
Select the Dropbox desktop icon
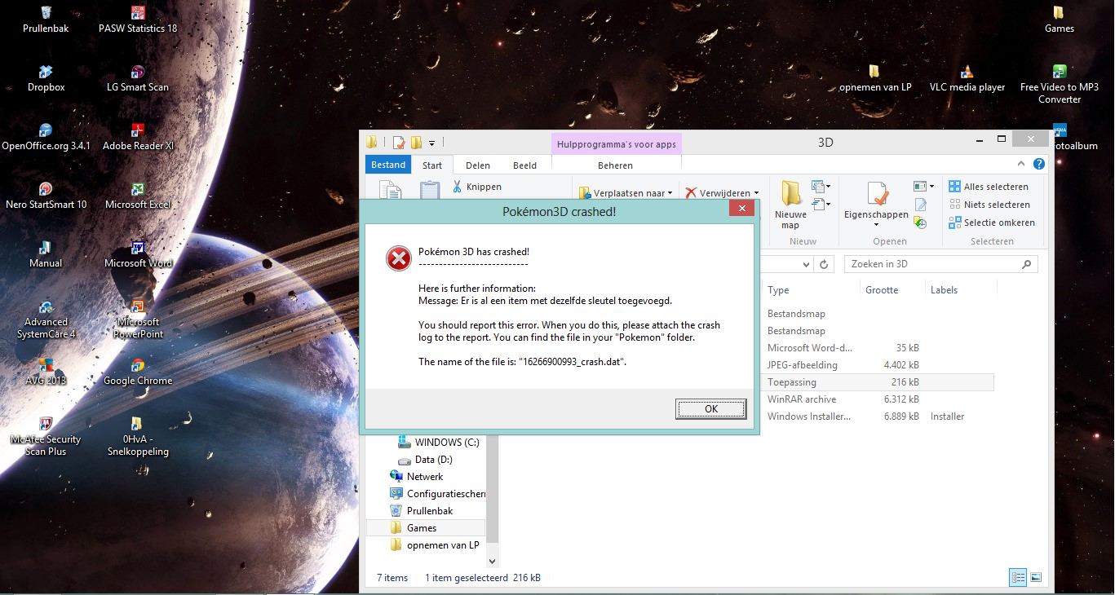(46, 78)
